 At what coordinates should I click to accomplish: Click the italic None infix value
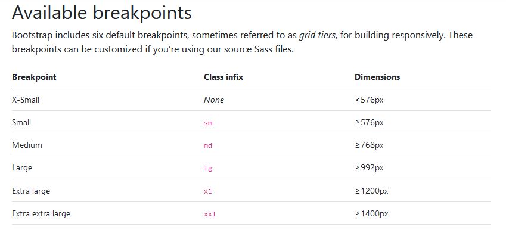(x=214, y=100)
